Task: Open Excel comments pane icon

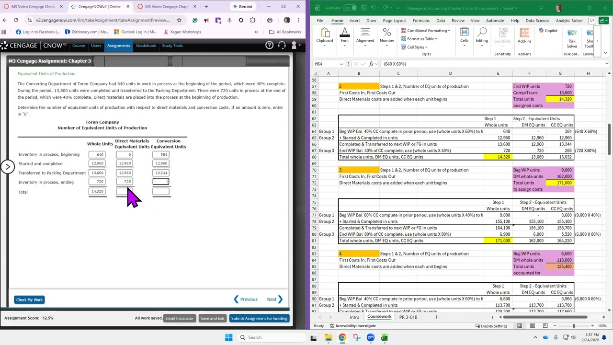Action: click(592, 21)
